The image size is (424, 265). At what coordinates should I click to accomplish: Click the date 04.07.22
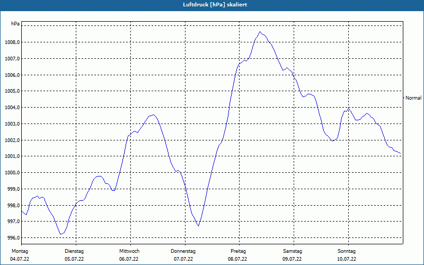[20, 259]
